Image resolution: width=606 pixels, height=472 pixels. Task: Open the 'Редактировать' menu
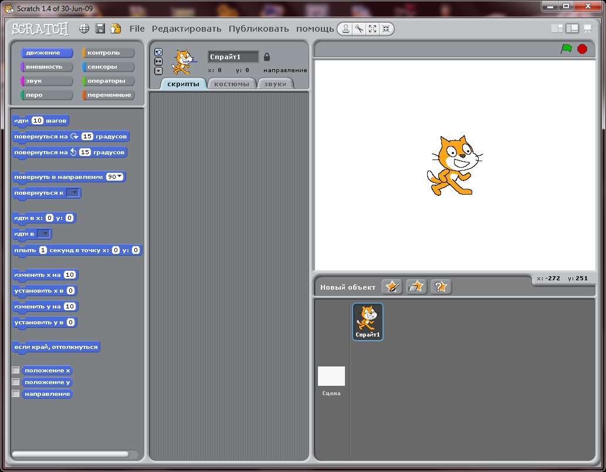tap(187, 29)
